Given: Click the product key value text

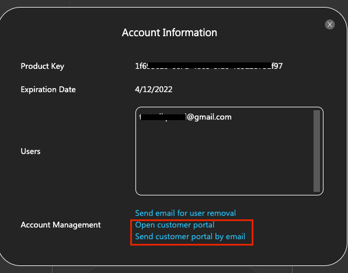Looking at the screenshot, I should pos(208,66).
